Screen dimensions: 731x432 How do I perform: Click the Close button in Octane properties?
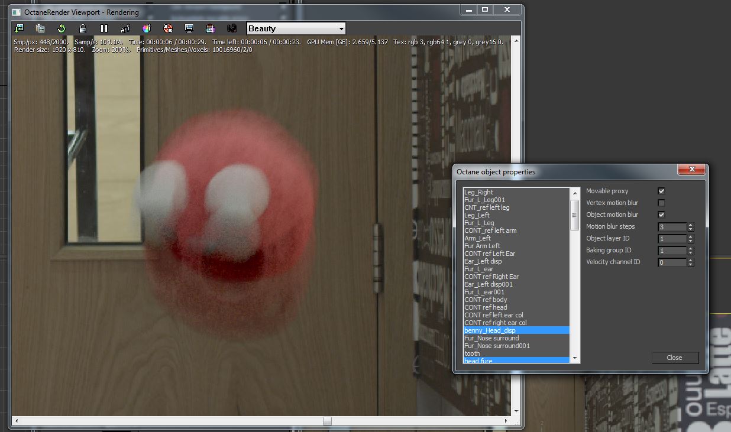point(675,358)
